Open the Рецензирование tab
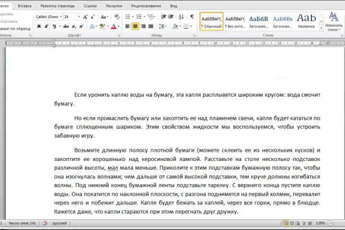Viewport: 345px width, 230px height. click(x=146, y=6)
